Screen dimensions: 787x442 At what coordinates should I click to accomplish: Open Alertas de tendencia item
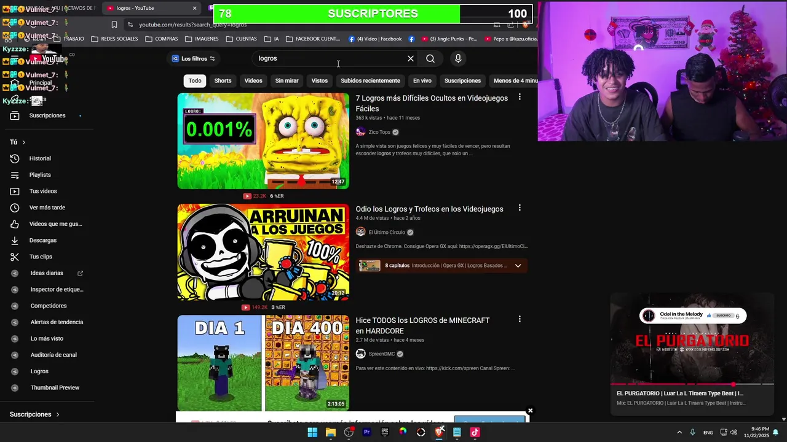click(57, 322)
